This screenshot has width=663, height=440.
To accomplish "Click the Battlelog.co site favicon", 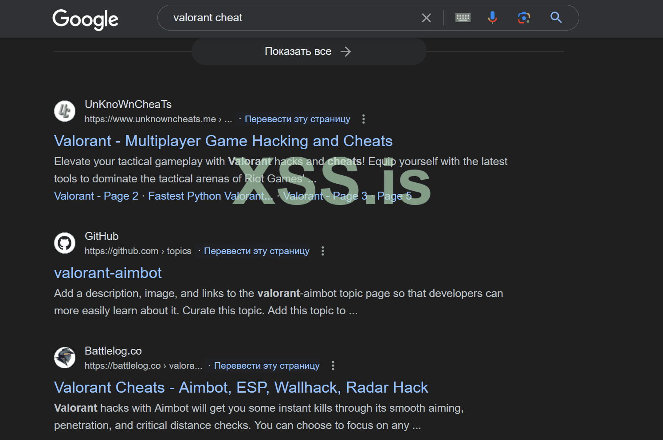I will click(65, 358).
